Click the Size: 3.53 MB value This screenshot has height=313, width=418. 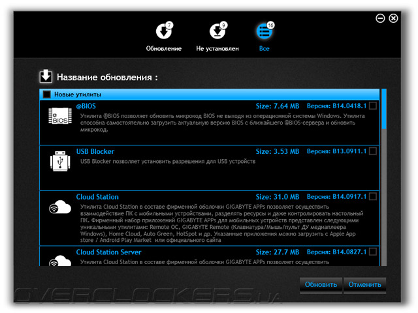pyautogui.click(x=278, y=151)
